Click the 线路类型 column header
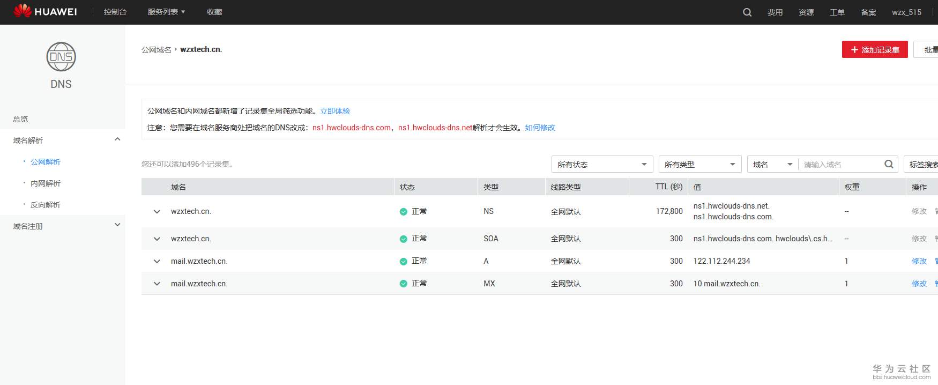 [565, 187]
